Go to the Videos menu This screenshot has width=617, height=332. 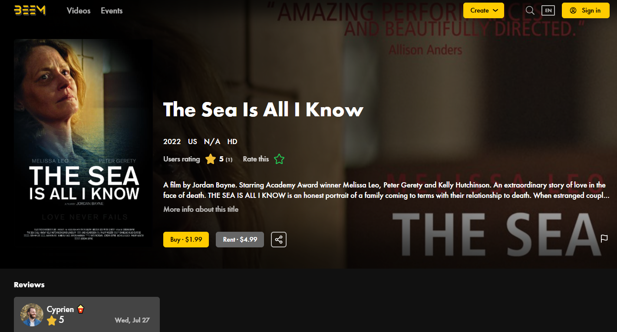tap(79, 11)
